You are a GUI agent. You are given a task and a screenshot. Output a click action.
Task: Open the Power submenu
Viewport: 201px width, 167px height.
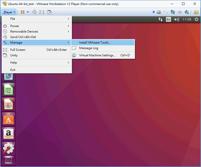(37, 26)
